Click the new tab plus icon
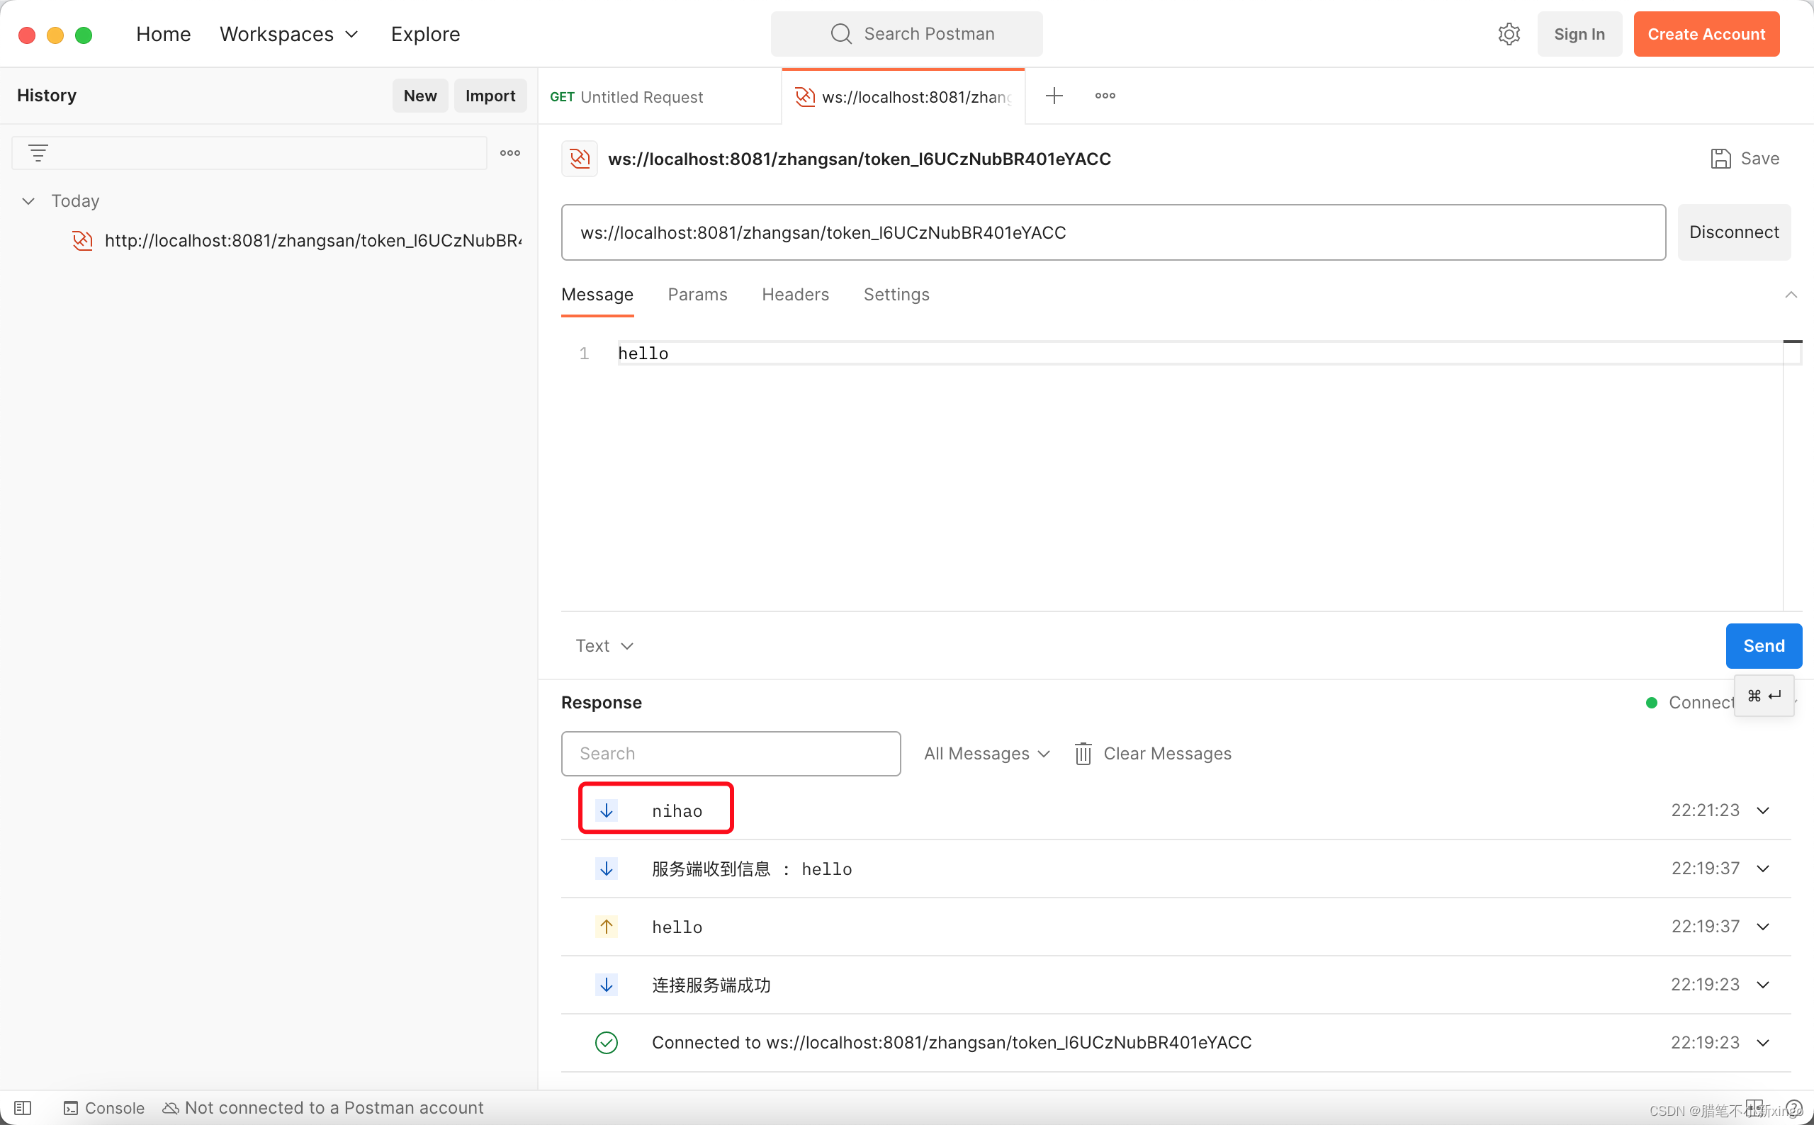1814x1125 pixels. [x=1054, y=96]
